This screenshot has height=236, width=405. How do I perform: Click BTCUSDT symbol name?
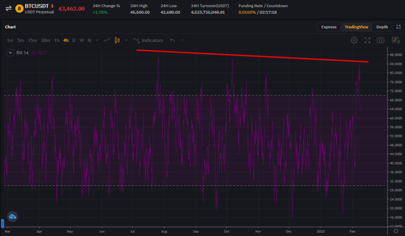36,6
